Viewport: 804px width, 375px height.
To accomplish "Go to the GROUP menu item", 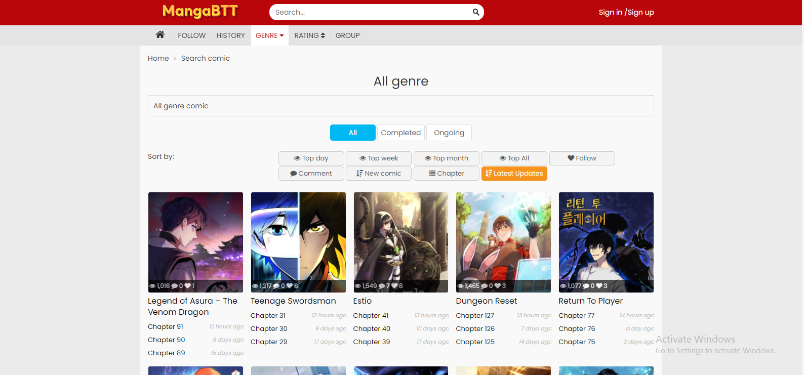I will pos(347,35).
